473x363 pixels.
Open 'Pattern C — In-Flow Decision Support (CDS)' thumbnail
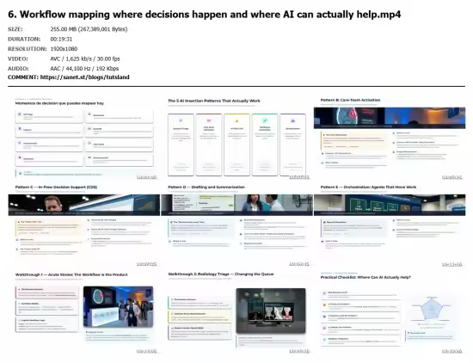click(x=84, y=225)
